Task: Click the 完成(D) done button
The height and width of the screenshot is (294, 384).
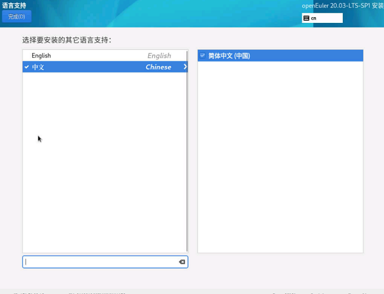Action: [17, 17]
